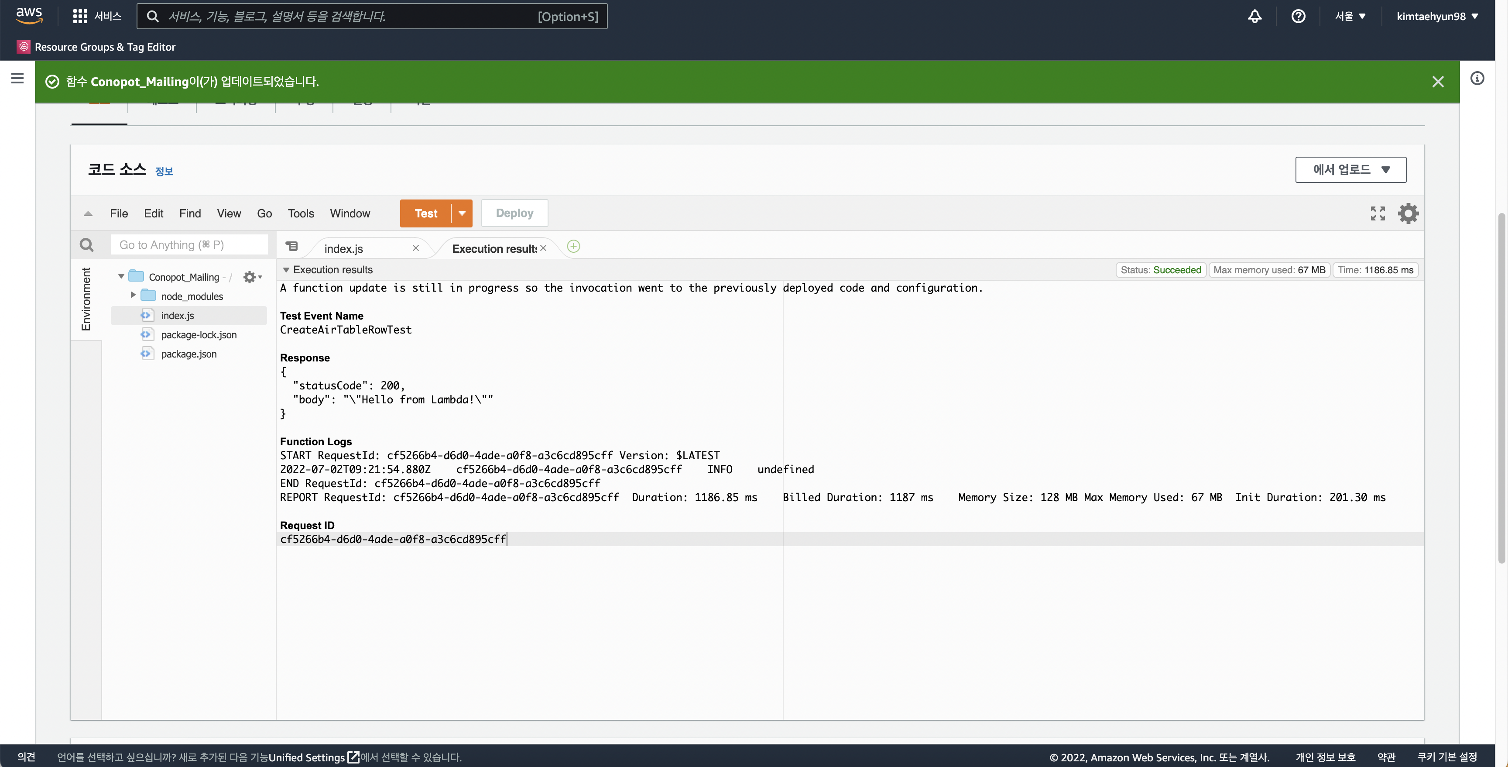
Task: Switch to the index.js editor tab
Action: pos(344,248)
